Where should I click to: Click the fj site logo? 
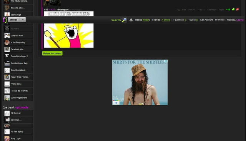click(5, 20)
